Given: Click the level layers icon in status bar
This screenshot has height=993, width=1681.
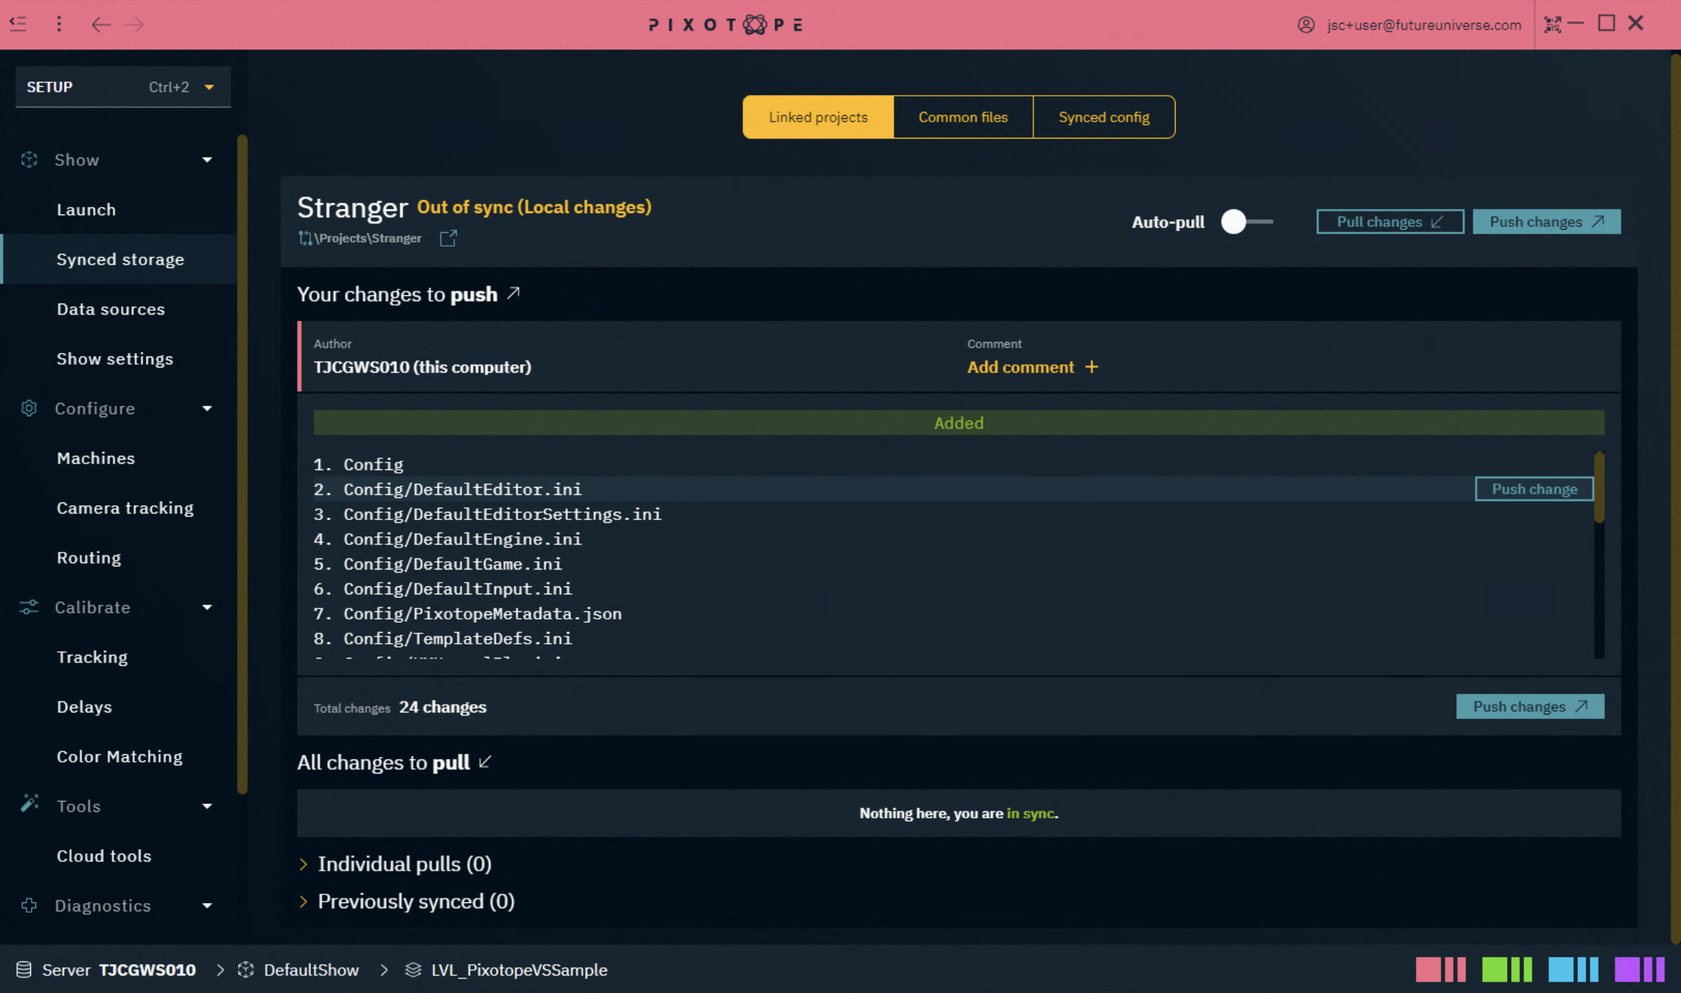Looking at the screenshot, I should click(x=413, y=969).
